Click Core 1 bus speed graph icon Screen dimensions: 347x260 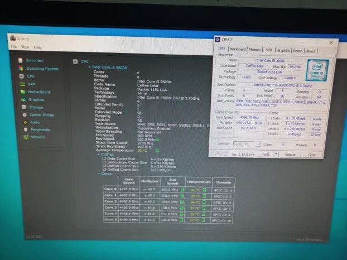182,196
